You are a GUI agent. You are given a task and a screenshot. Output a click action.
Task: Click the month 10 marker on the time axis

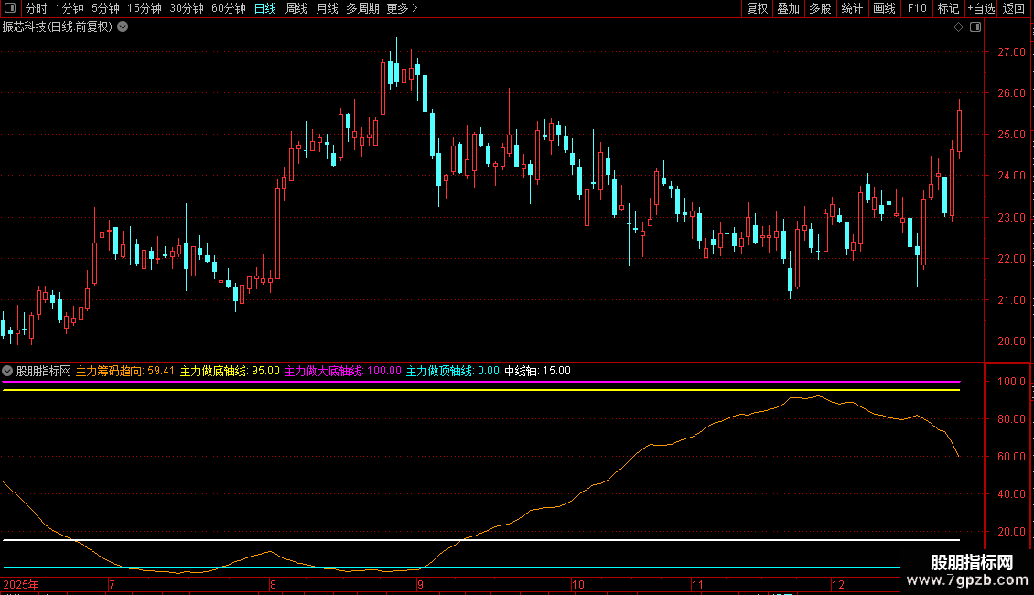[x=577, y=584]
